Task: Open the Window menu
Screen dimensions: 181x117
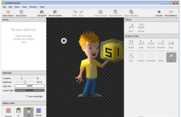Action: point(33,7)
